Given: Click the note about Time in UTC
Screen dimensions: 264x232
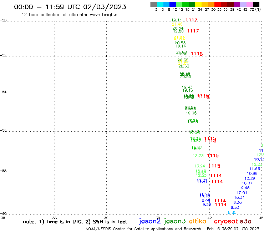Looking at the screenshot, I should 75,222.
